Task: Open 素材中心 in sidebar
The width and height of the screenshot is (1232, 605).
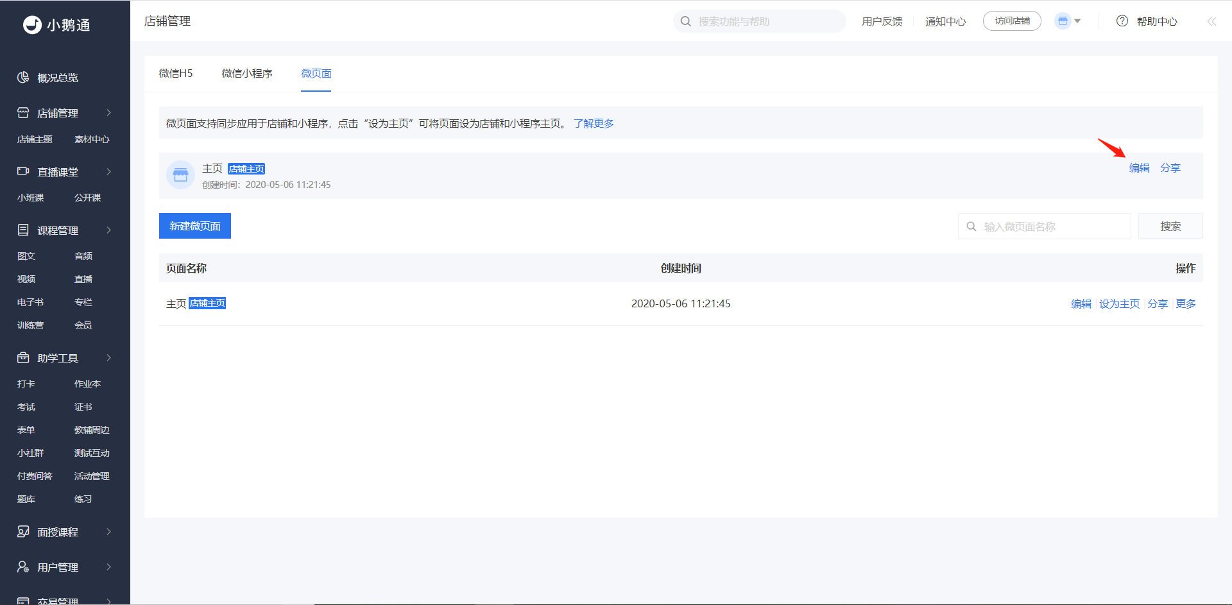Action: pyautogui.click(x=92, y=139)
